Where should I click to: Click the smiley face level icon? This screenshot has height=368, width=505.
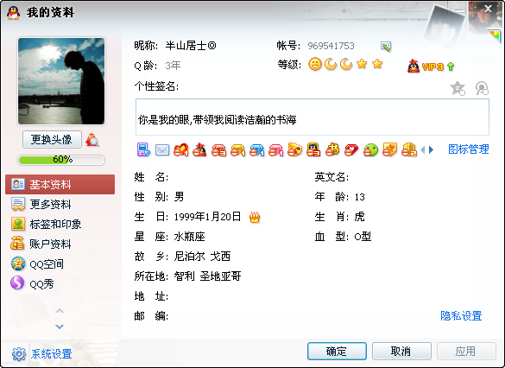tap(315, 65)
